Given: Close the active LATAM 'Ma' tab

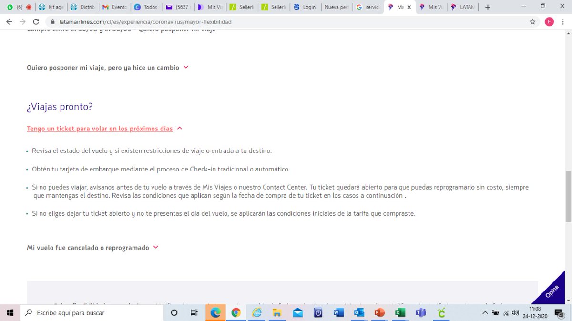Looking at the screenshot, I should [x=409, y=7].
